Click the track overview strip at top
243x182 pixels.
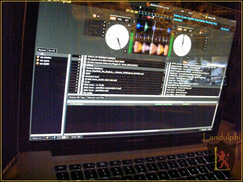[156, 15]
